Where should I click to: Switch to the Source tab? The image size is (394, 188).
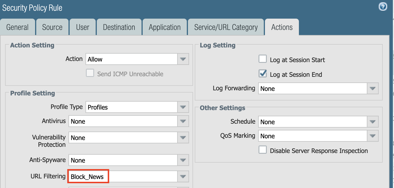click(52, 27)
